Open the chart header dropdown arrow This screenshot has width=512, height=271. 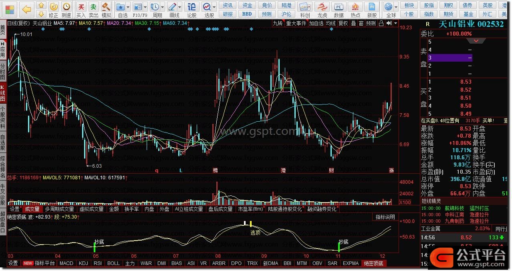point(396,23)
